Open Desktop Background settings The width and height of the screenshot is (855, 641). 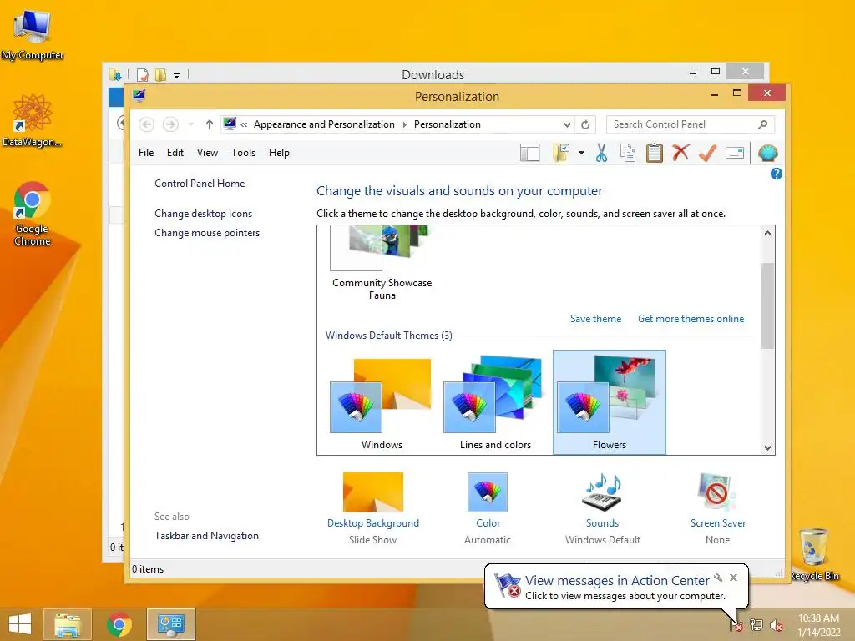coord(373,508)
